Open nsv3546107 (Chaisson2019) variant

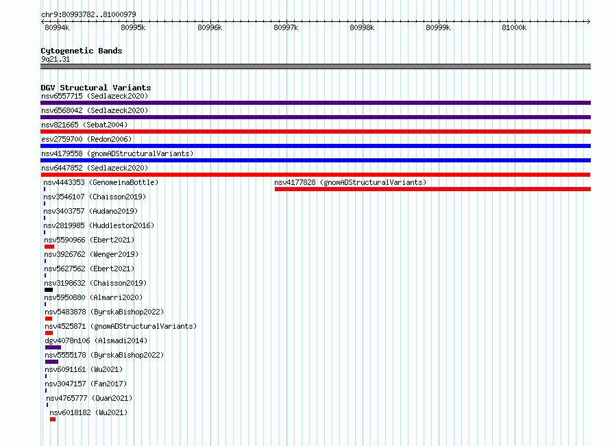[x=95, y=197]
